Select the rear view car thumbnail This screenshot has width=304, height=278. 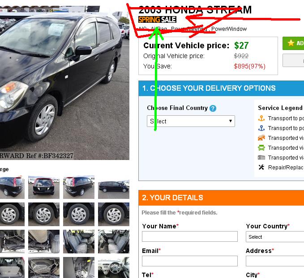44,187
